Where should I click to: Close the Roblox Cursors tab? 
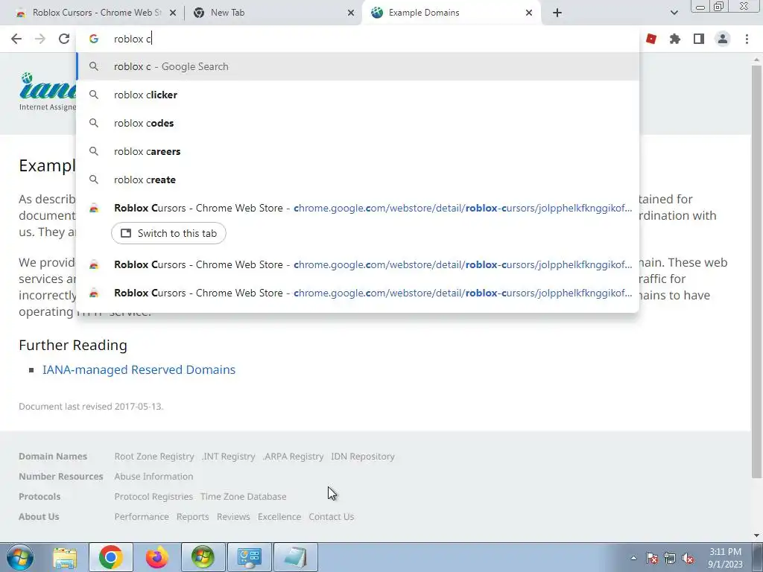click(x=173, y=13)
